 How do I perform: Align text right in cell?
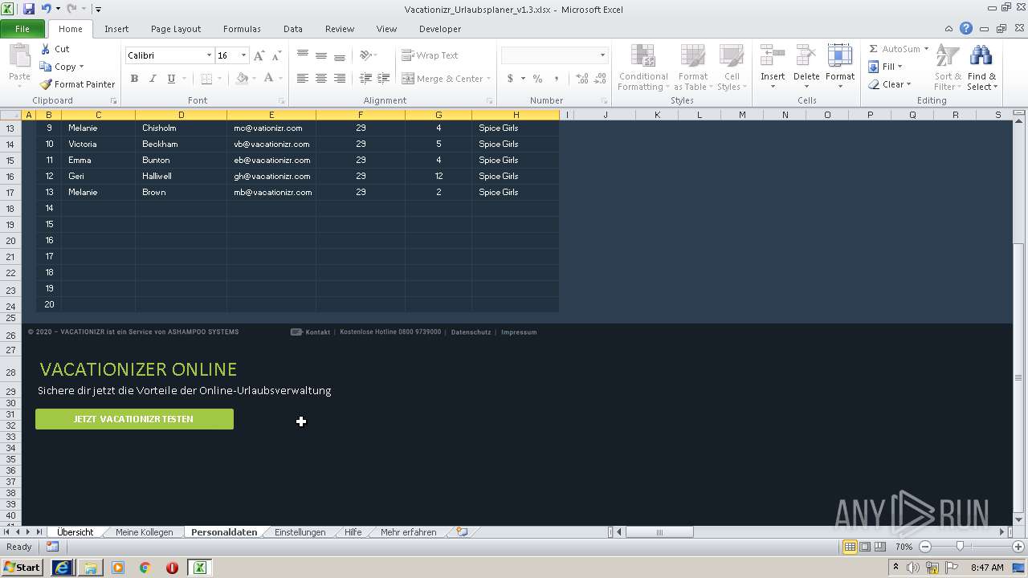340,79
